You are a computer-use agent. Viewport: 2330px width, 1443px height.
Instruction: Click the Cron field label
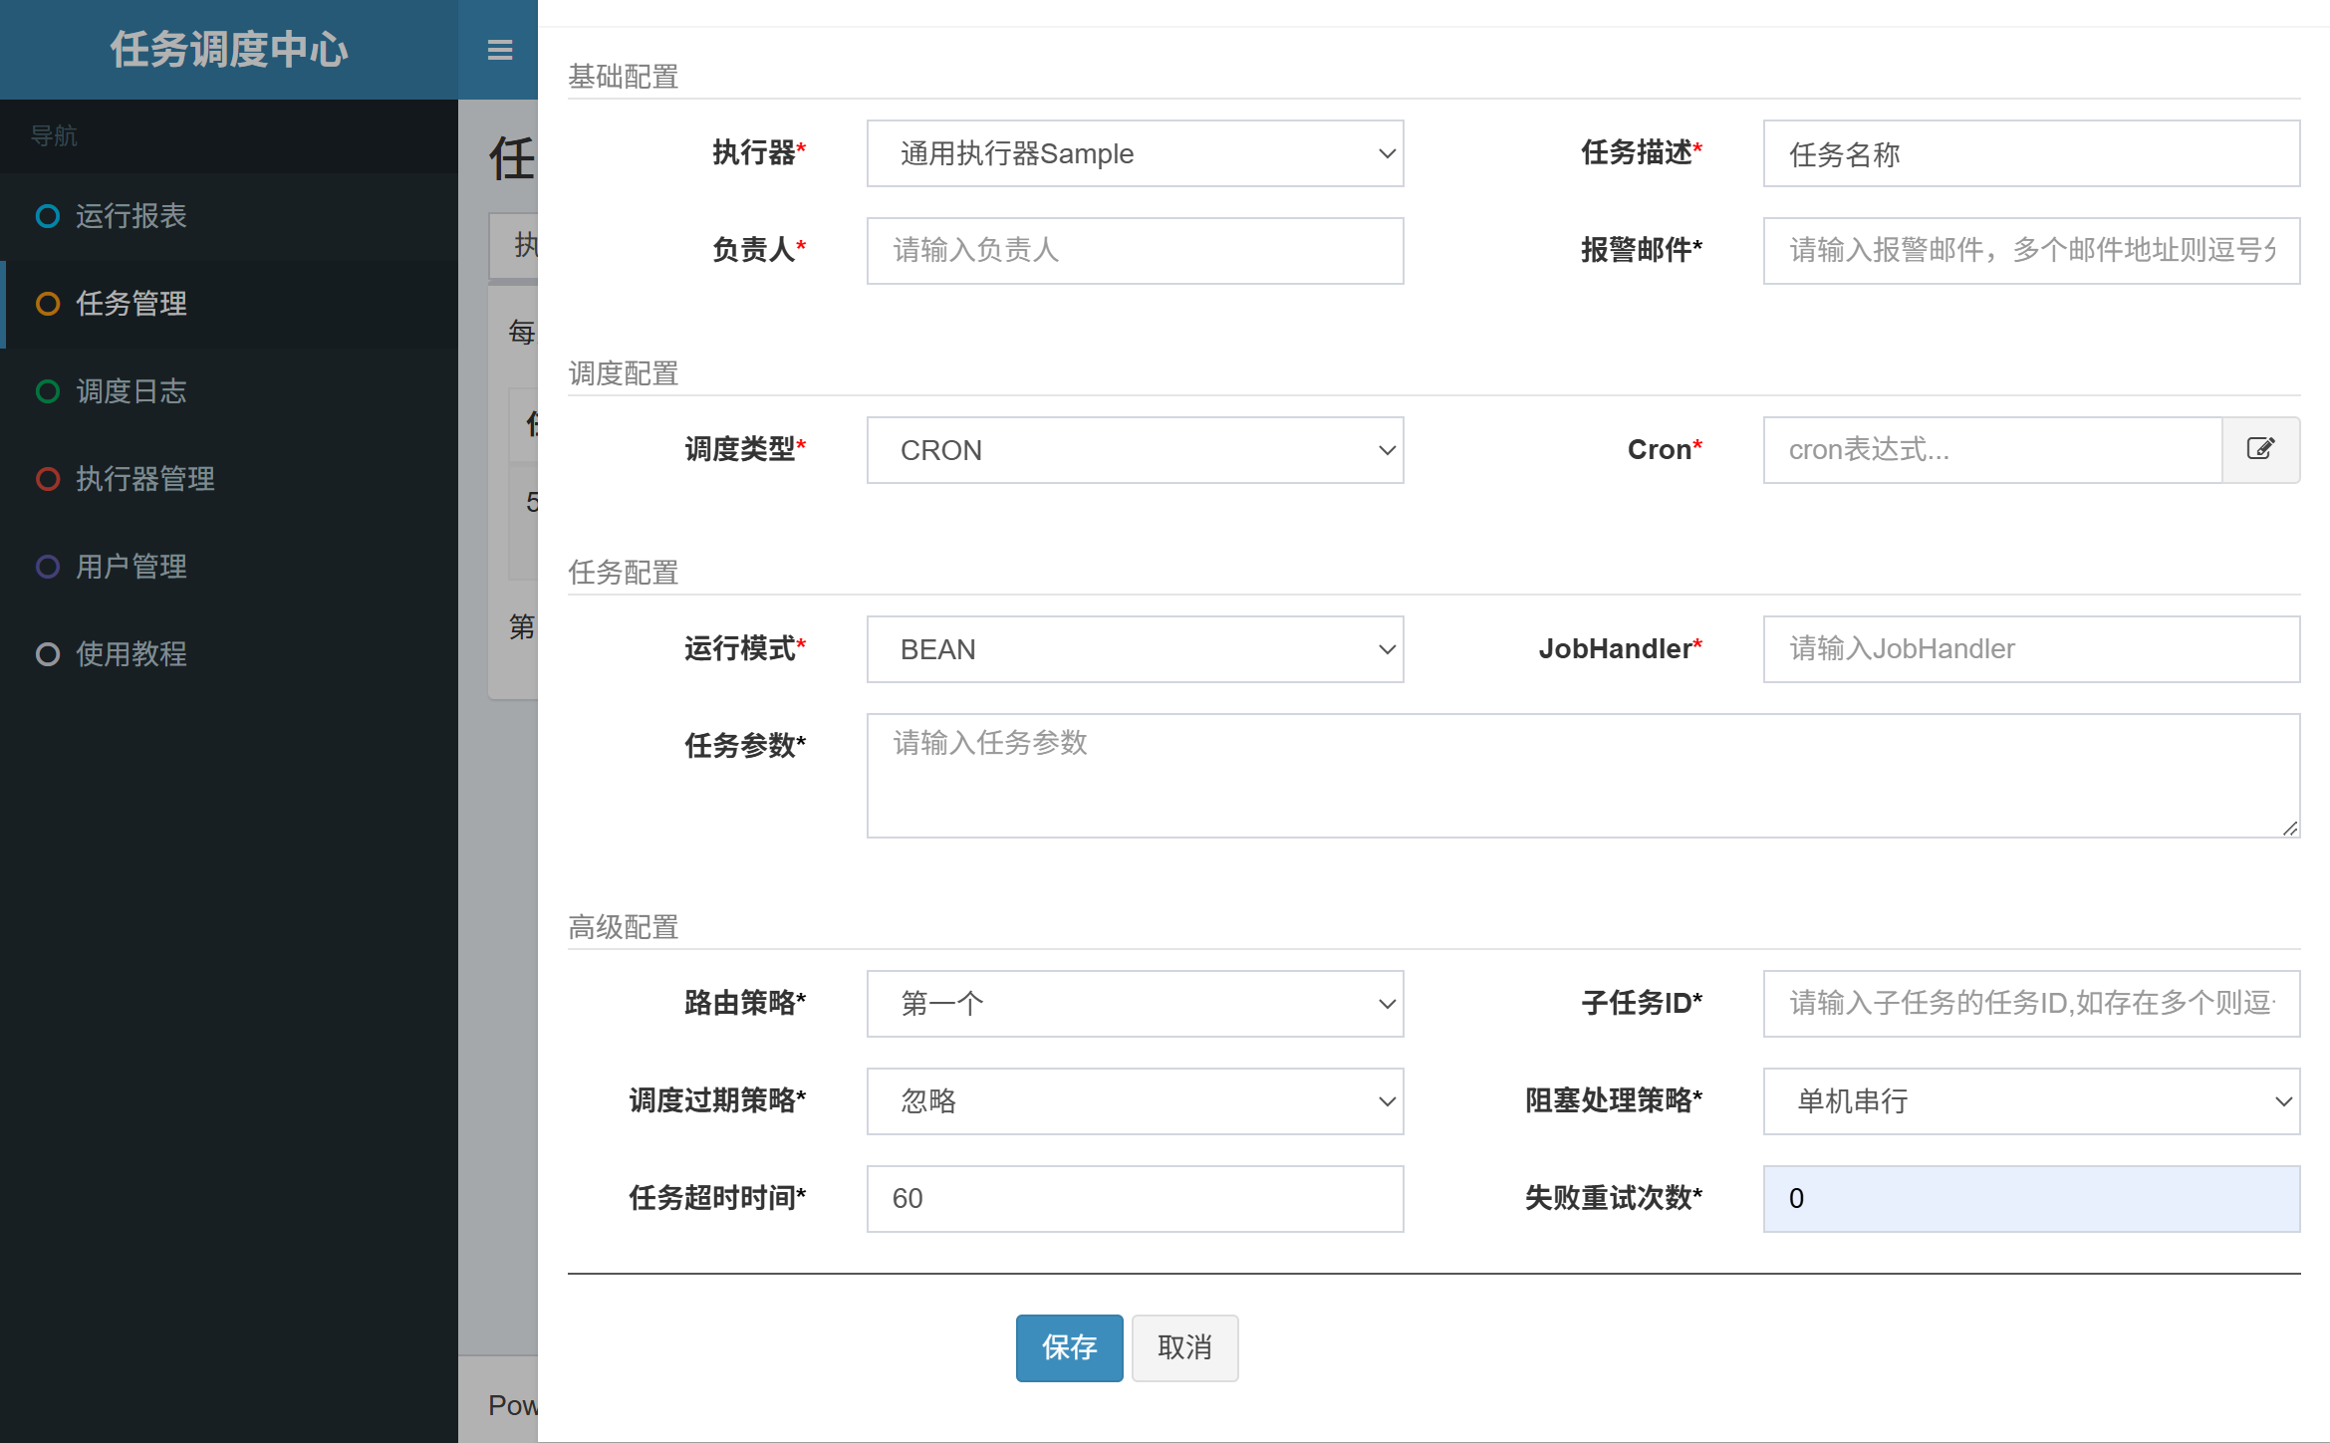coord(1665,449)
